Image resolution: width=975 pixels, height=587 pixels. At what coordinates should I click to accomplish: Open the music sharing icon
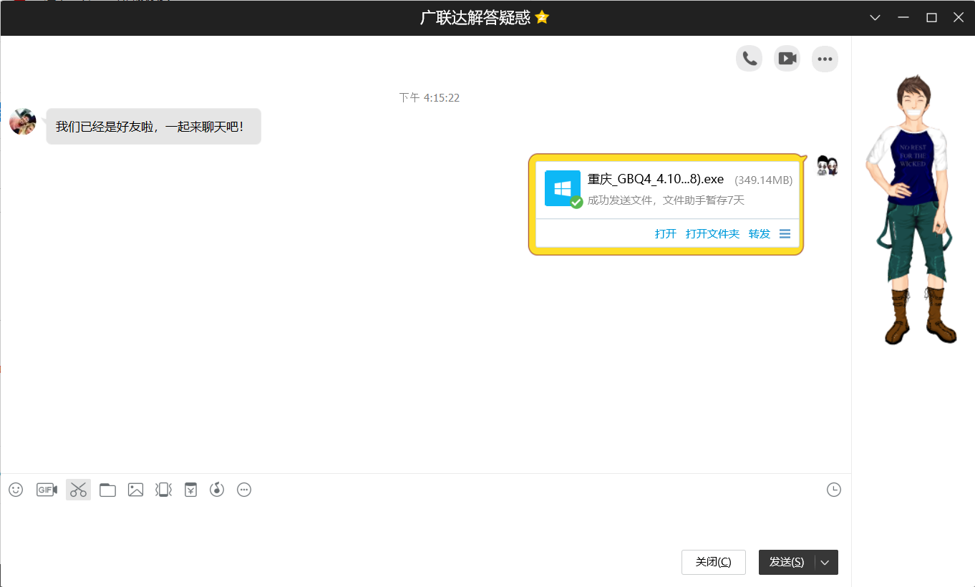[x=217, y=490]
